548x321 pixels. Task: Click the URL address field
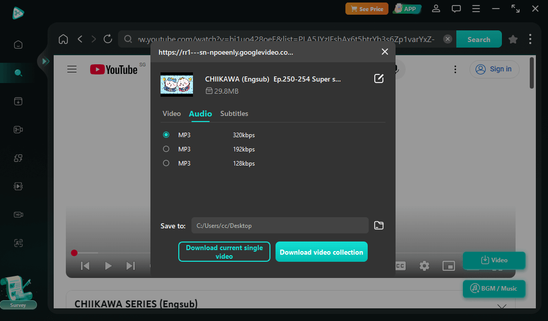[x=286, y=39]
